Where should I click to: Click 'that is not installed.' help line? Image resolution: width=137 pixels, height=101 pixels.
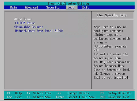[x=112, y=78]
